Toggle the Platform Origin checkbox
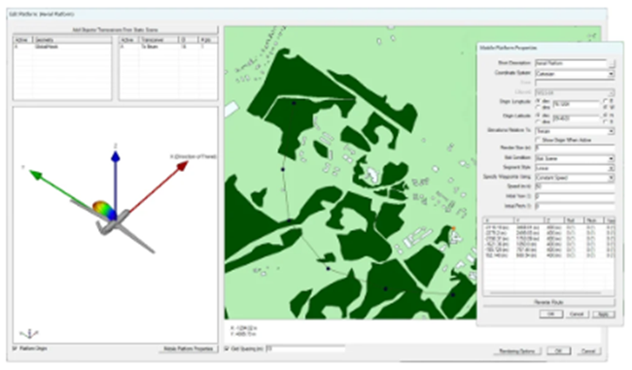The width and height of the screenshot is (632, 370). tap(16, 349)
